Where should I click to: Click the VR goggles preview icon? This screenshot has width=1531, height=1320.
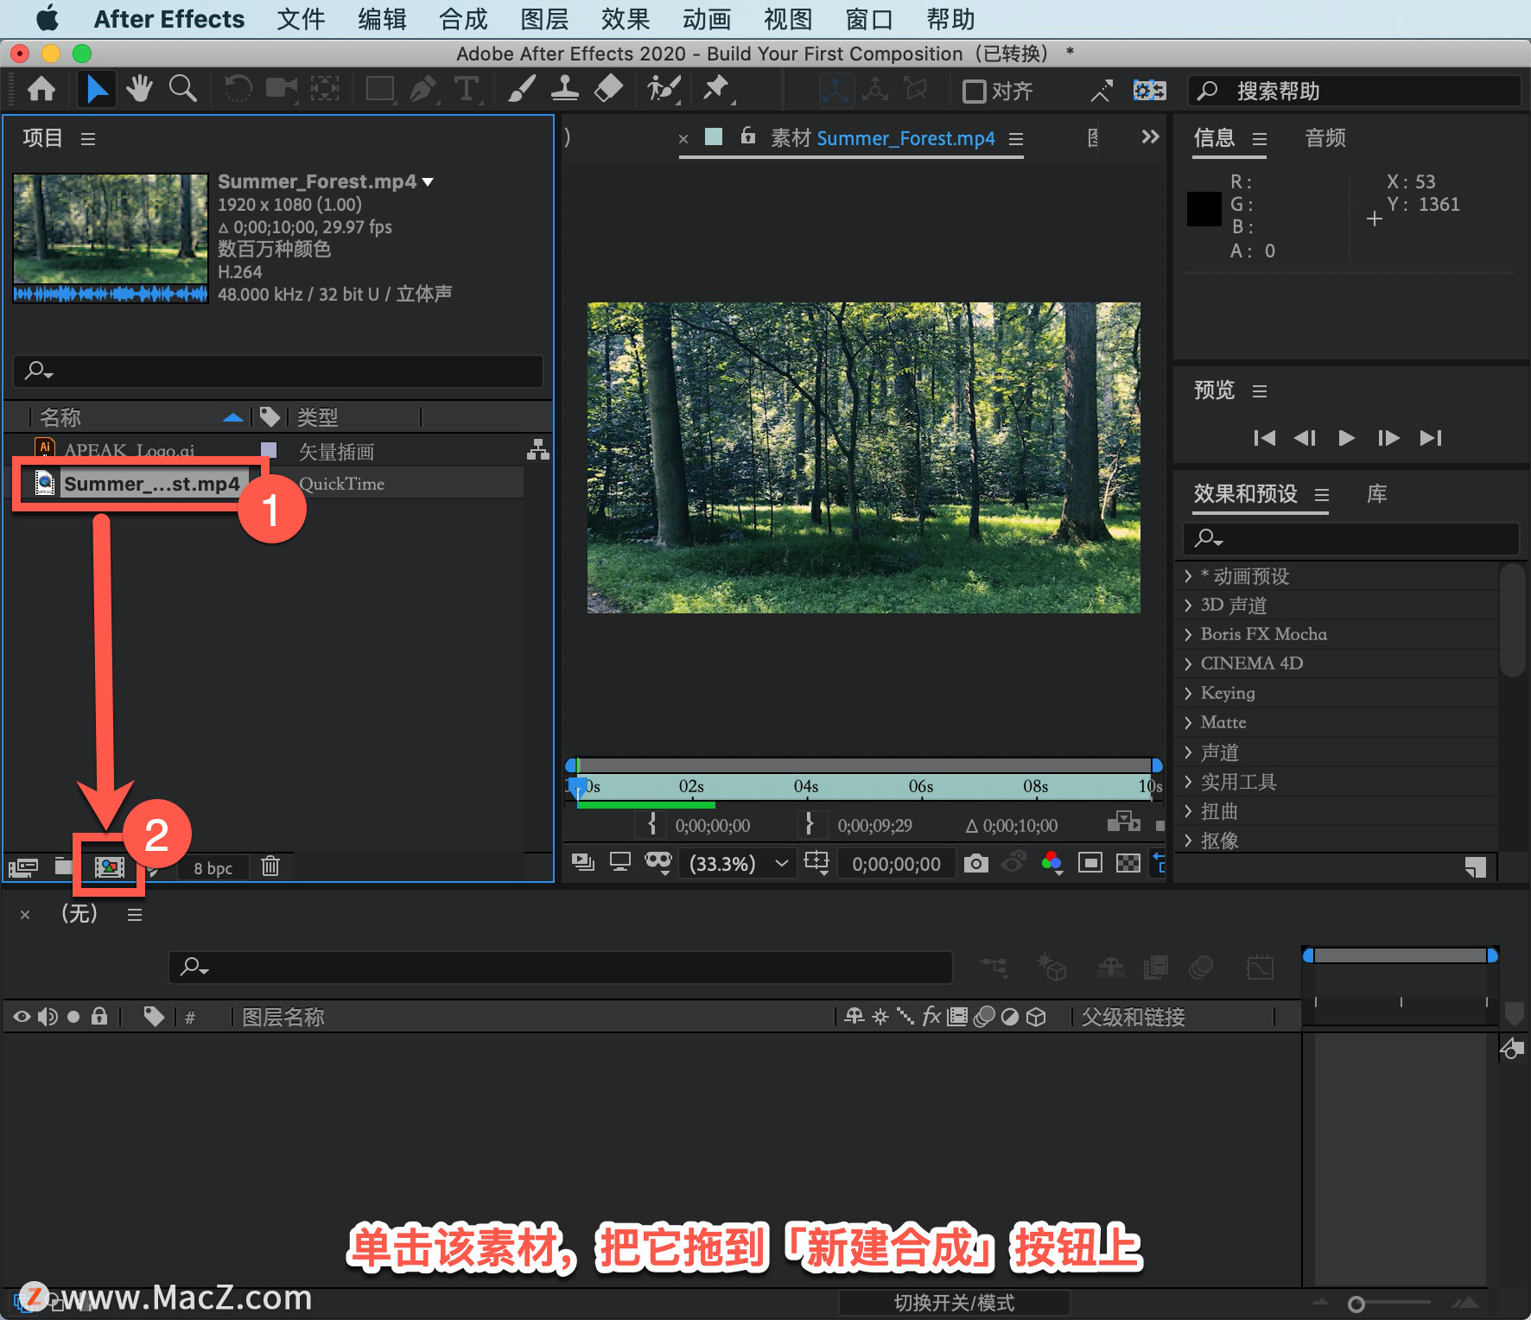coord(658,862)
